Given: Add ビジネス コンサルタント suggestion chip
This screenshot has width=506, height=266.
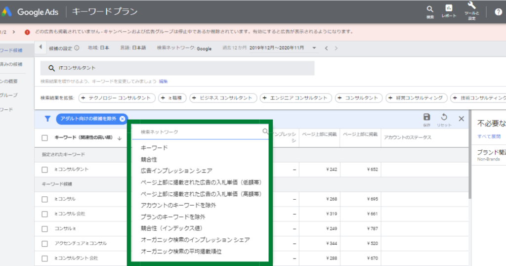Looking at the screenshot, I should coord(223,98).
